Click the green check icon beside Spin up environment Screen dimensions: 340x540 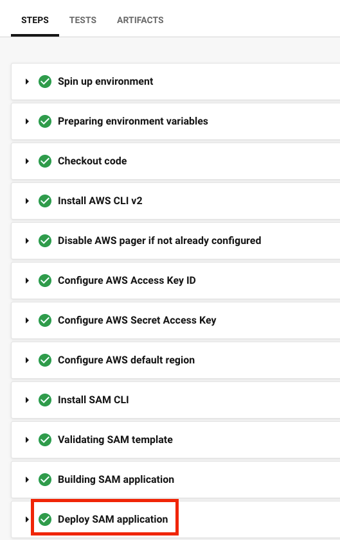[45, 82]
